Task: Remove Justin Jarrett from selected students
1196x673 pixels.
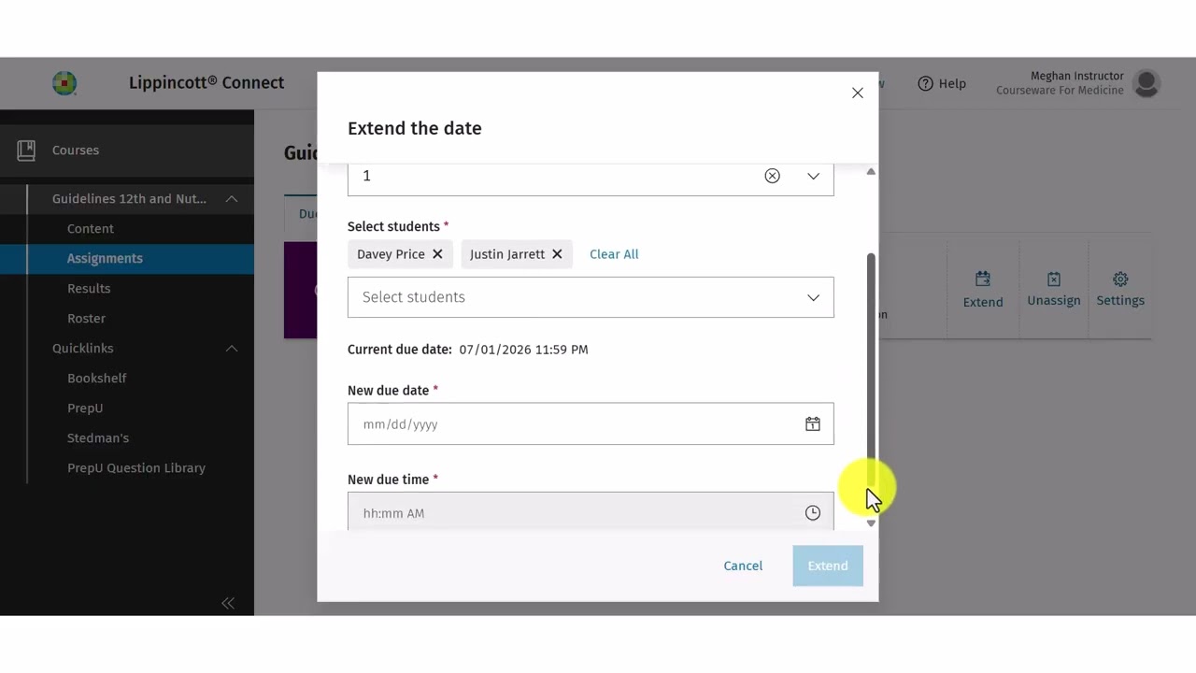Action: [x=557, y=254]
